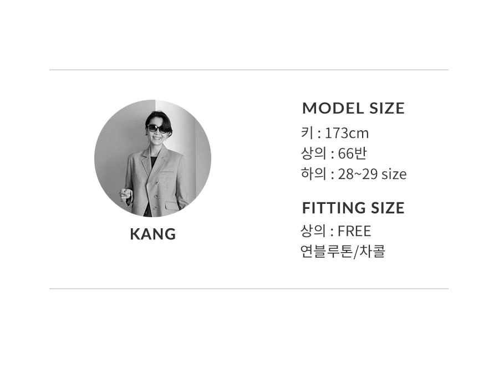Screen dimensions: 499x369
Task: Click the 키 height label
Action: [x=307, y=133]
